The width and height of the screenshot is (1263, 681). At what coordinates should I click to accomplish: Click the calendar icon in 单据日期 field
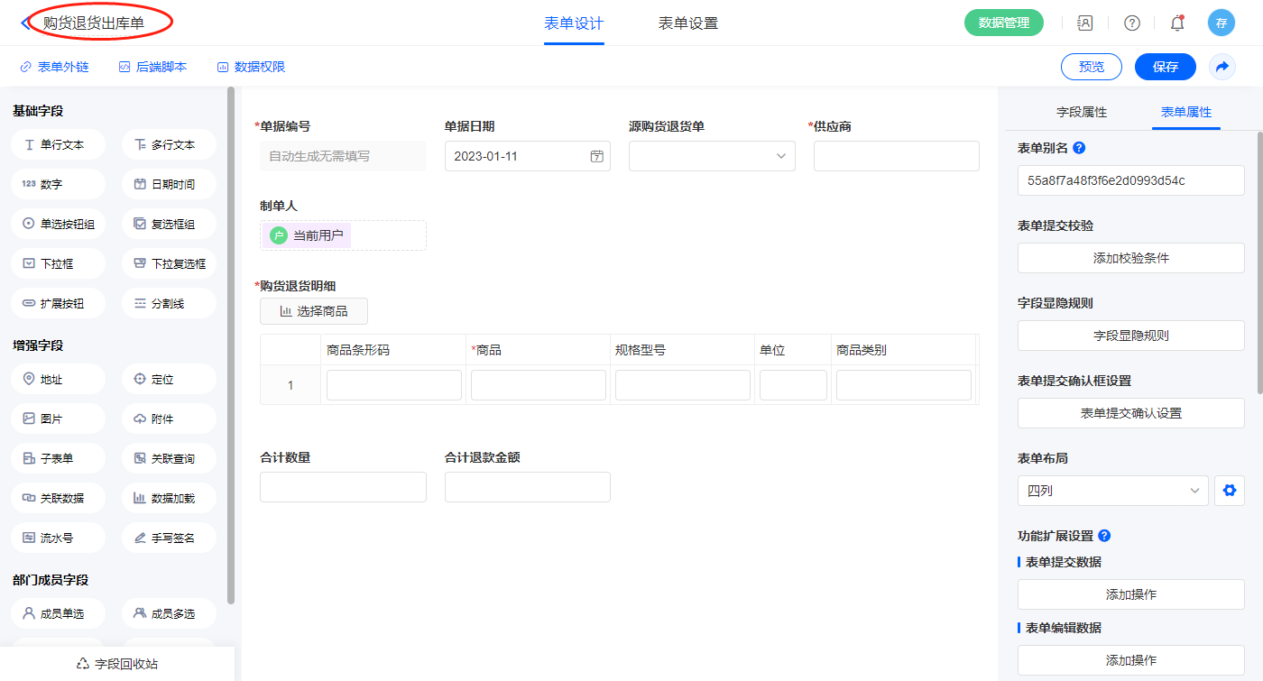(x=596, y=156)
